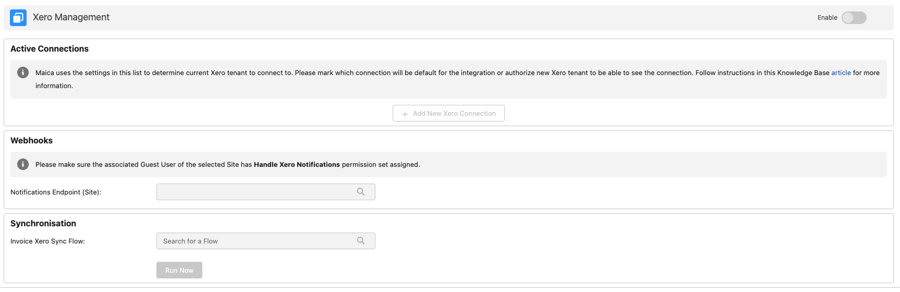Click the search icon in Notifications Endpoint field
Image resolution: width=900 pixels, height=292 pixels.
(x=361, y=192)
